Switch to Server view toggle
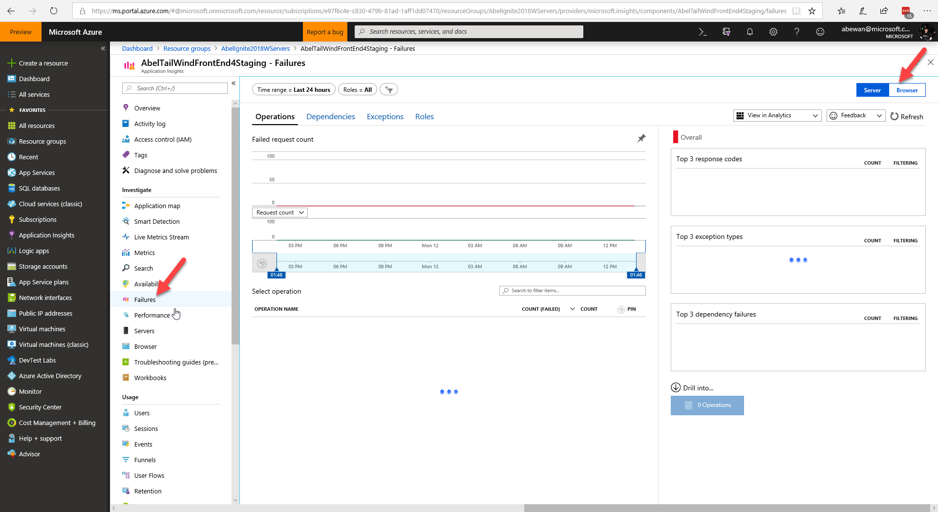This screenshot has width=938, height=512. point(872,90)
